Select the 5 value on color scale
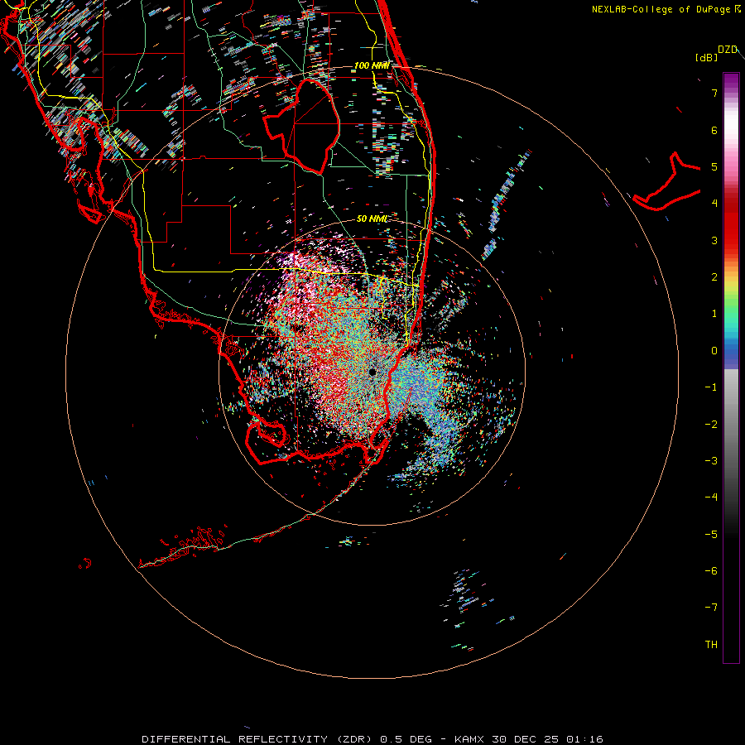The width and height of the screenshot is (745, 745). (x=714, y=166)
